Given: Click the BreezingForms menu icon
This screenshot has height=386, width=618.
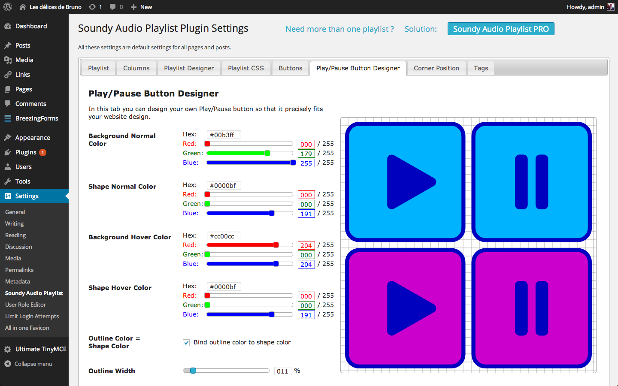Looking at the screenshot, I should [x=8, y=118].
